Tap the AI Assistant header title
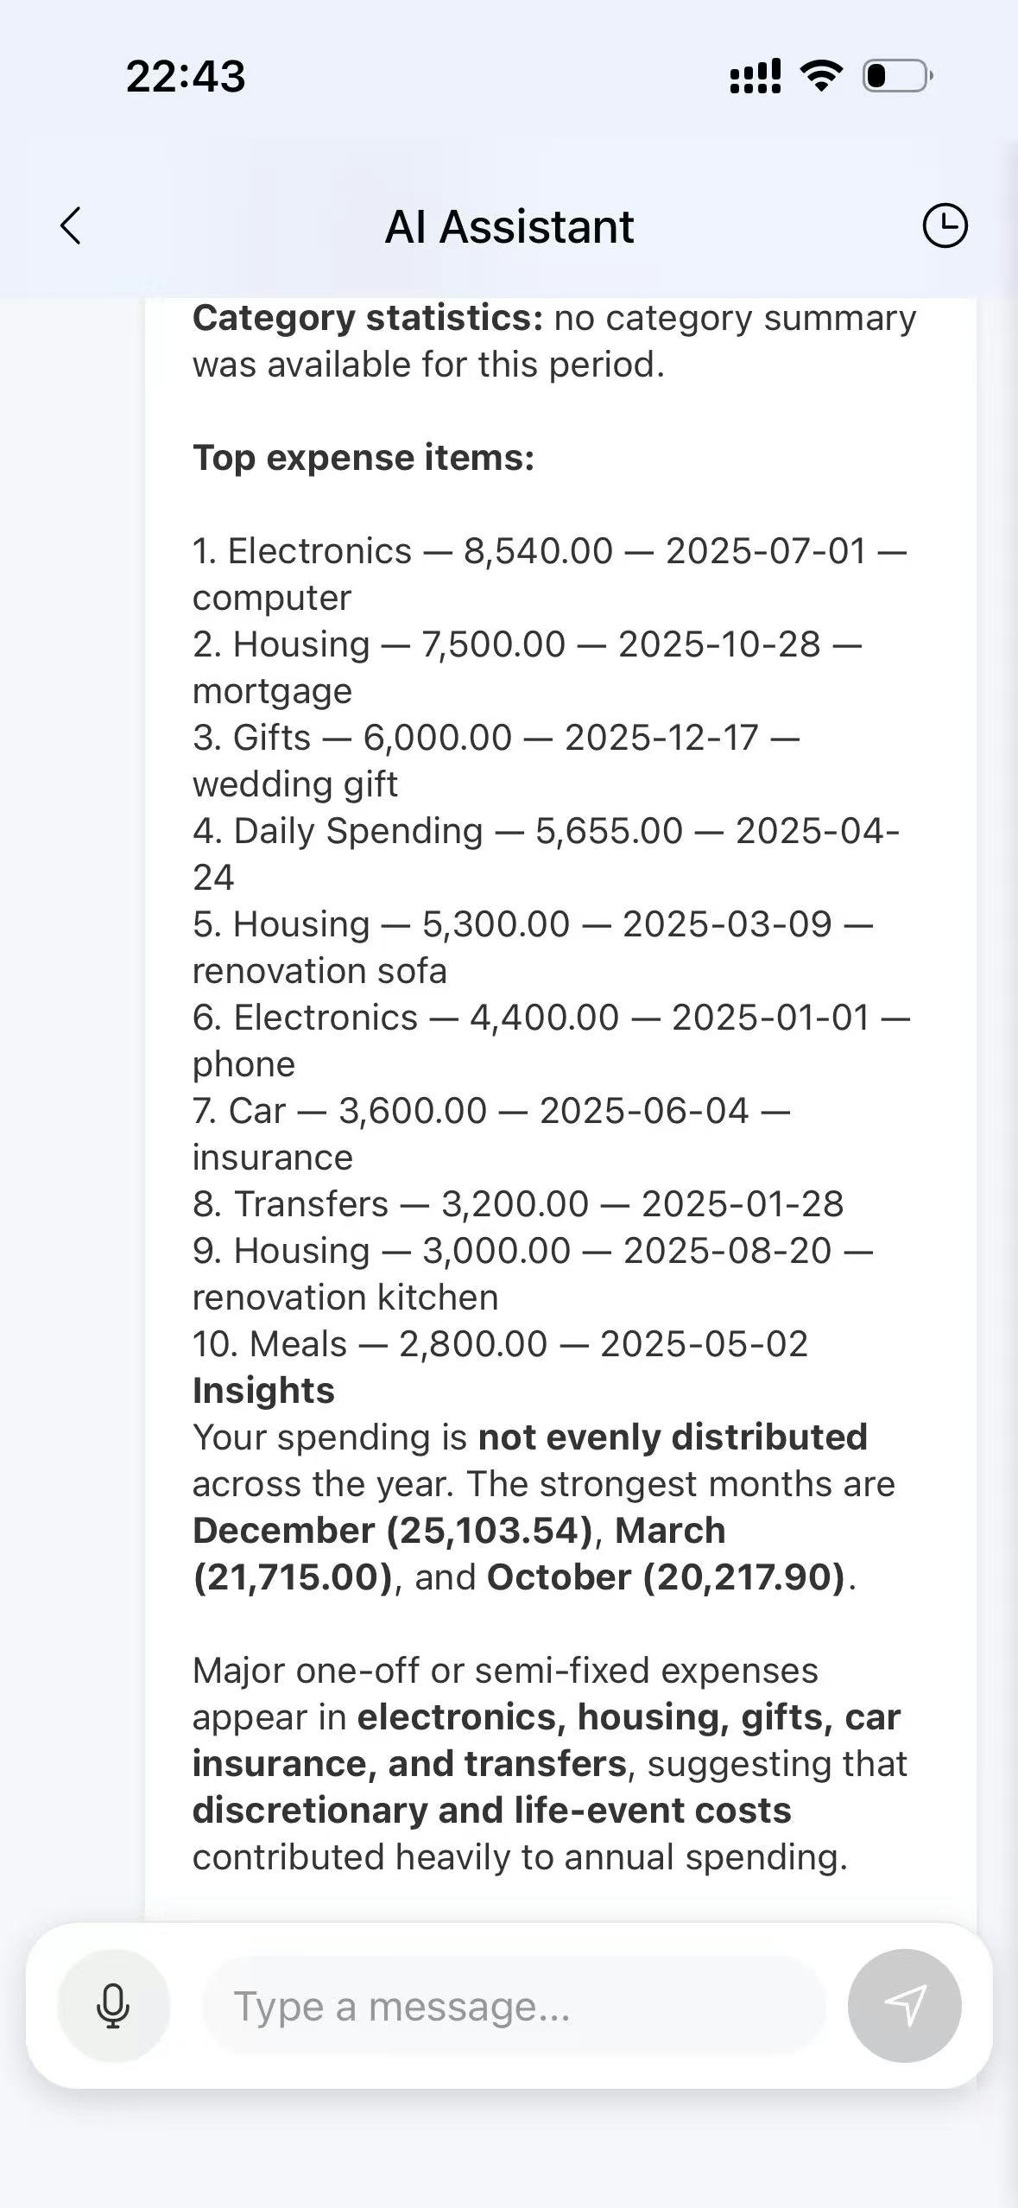The height and width of the screenshot is (2208, 1018). (509, 227)
